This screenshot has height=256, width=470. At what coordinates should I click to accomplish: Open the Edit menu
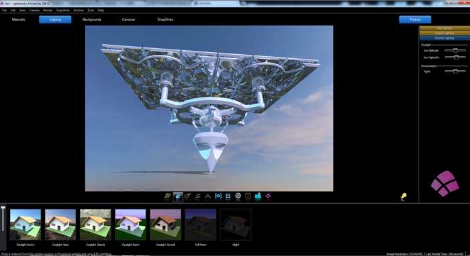[13, 10]
